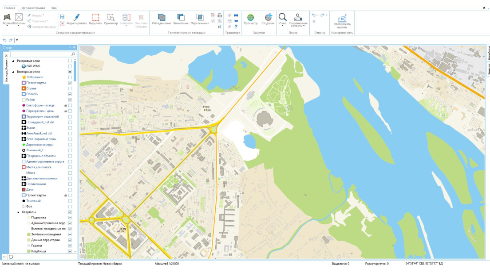Click the lock icon next to Светофоры - всегда
490x276 pixels.
point(65,105)
